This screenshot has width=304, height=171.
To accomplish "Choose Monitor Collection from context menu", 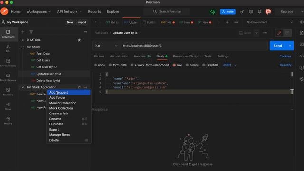I will tap(69, 103).
